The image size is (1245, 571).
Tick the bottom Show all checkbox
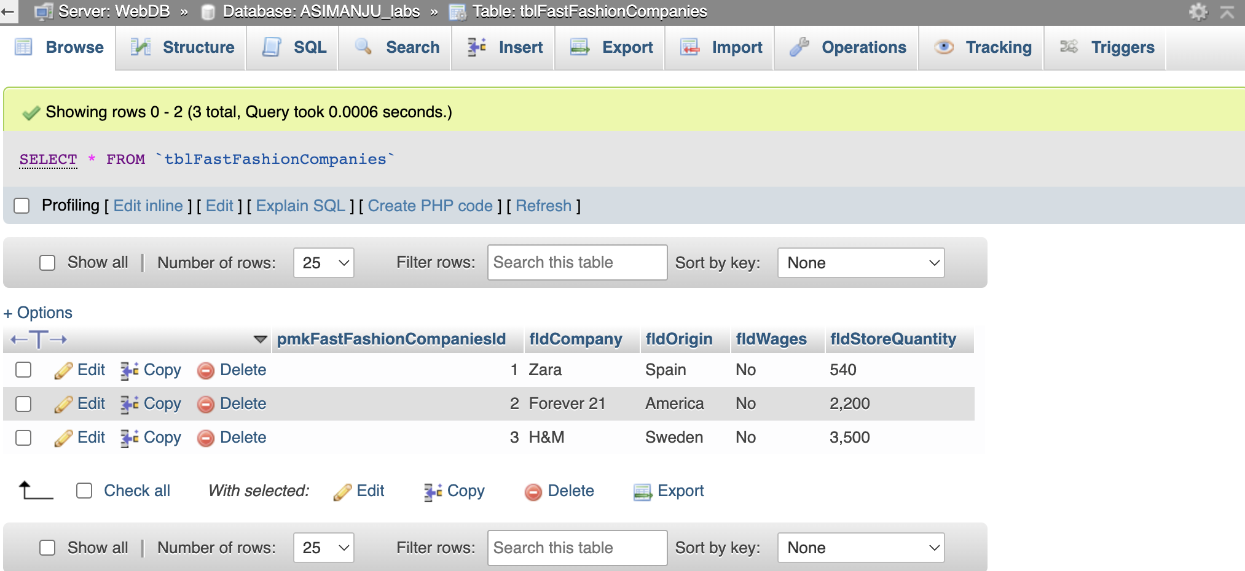tap(47, 548)
